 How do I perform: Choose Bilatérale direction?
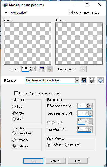[14, 146]
